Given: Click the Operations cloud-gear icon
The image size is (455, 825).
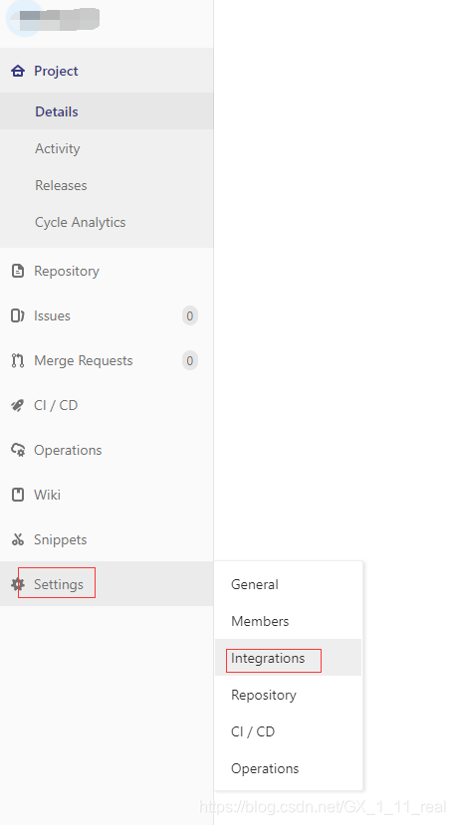Looking at the screenshot, I should pos(18,450).
